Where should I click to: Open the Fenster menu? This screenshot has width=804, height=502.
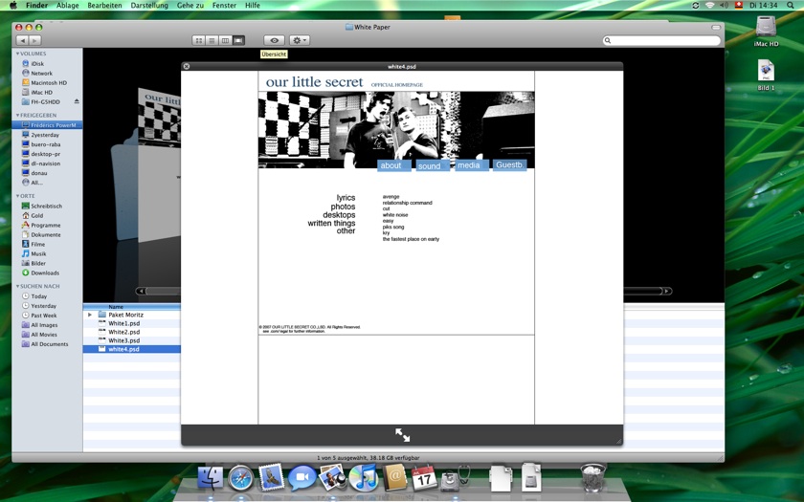225,5
